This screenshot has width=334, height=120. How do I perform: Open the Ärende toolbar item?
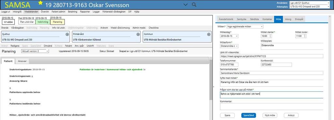[x=5, y=28]
